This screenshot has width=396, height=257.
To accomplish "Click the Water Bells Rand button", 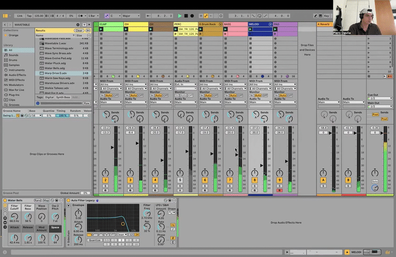I will [x=37, y=200].
